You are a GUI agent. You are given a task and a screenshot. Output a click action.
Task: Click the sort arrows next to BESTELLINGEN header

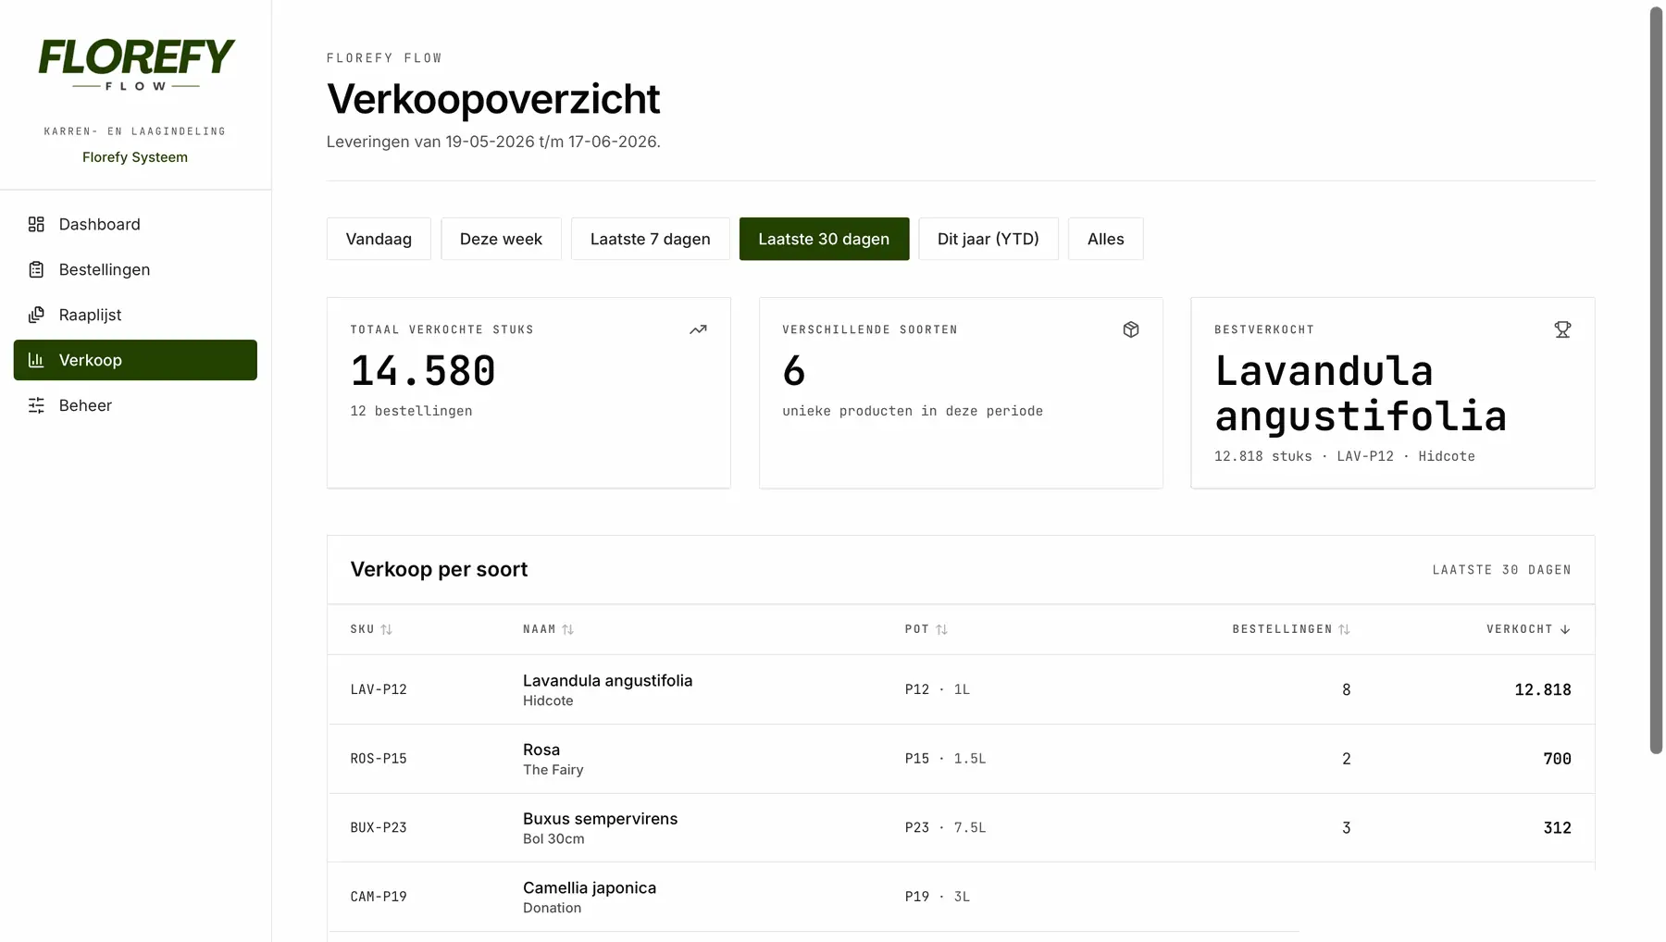(x=1344, y=629)
